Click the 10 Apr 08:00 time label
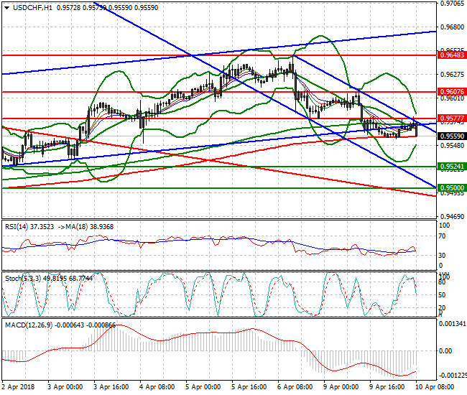The width and height of the screenshot is (467, 395). [435, 387]
